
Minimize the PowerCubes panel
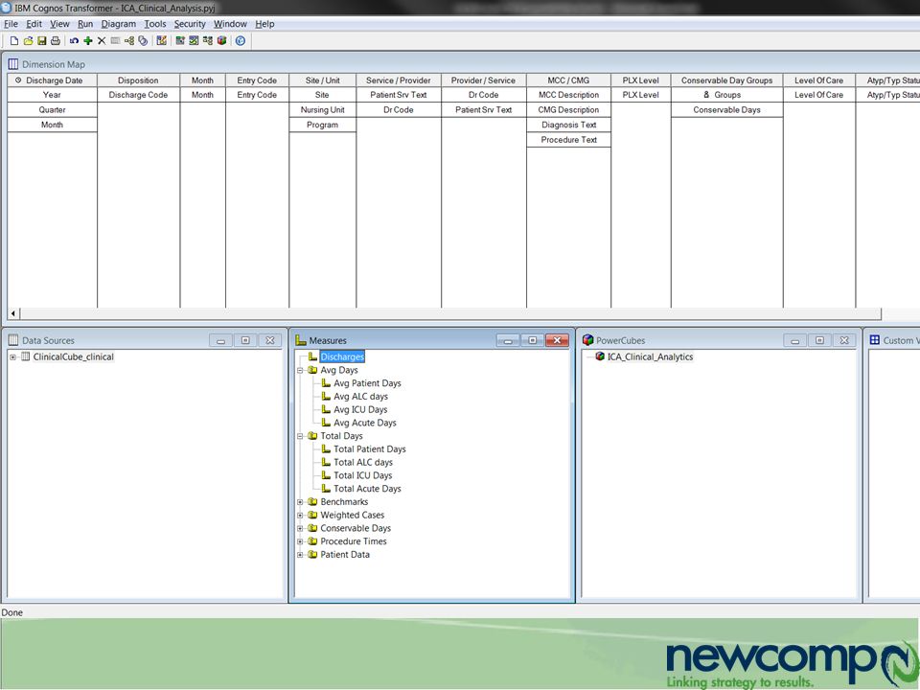click(795, 340)
